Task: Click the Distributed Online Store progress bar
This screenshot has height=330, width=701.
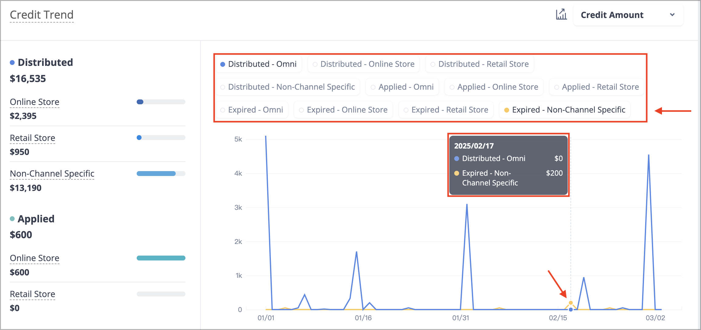Action: point(161,102)
